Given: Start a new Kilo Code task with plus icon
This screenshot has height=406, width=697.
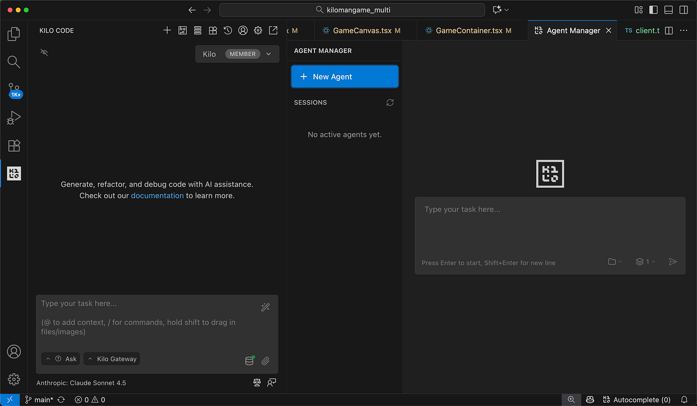Looking at the screenshot, I should [167, 30].
